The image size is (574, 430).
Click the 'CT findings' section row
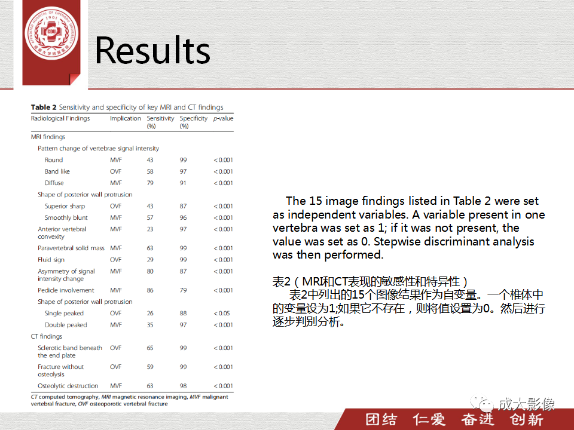coord(47,336)
